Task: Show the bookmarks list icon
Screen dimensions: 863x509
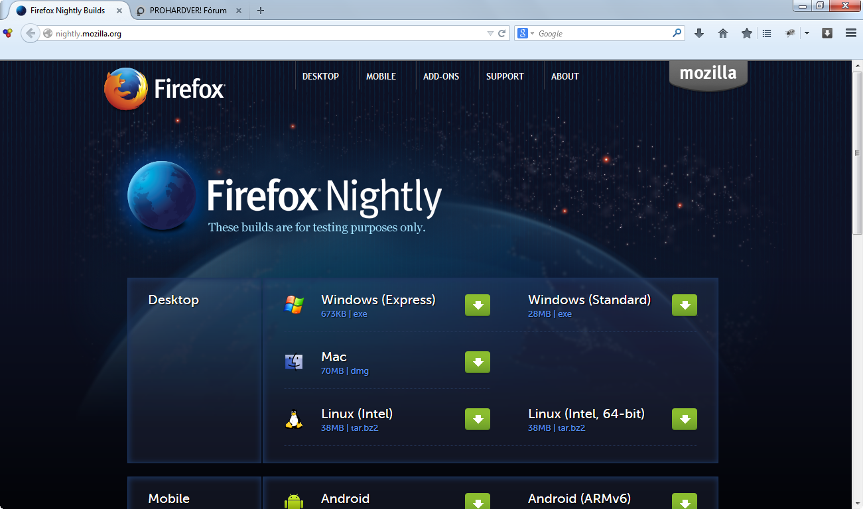Action: (x=767, y=33)
